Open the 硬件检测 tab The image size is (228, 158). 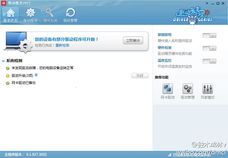[x=50, y=15]
